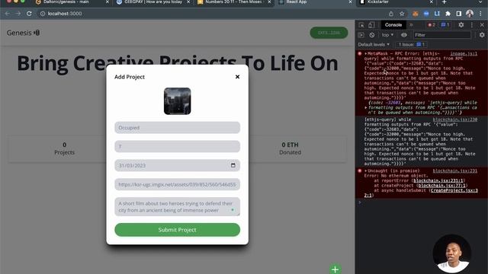This screenshot has height=274, width=488.
Task: Switch to the GEEGPAY browser tab
Action: click(x=153, y=2)
